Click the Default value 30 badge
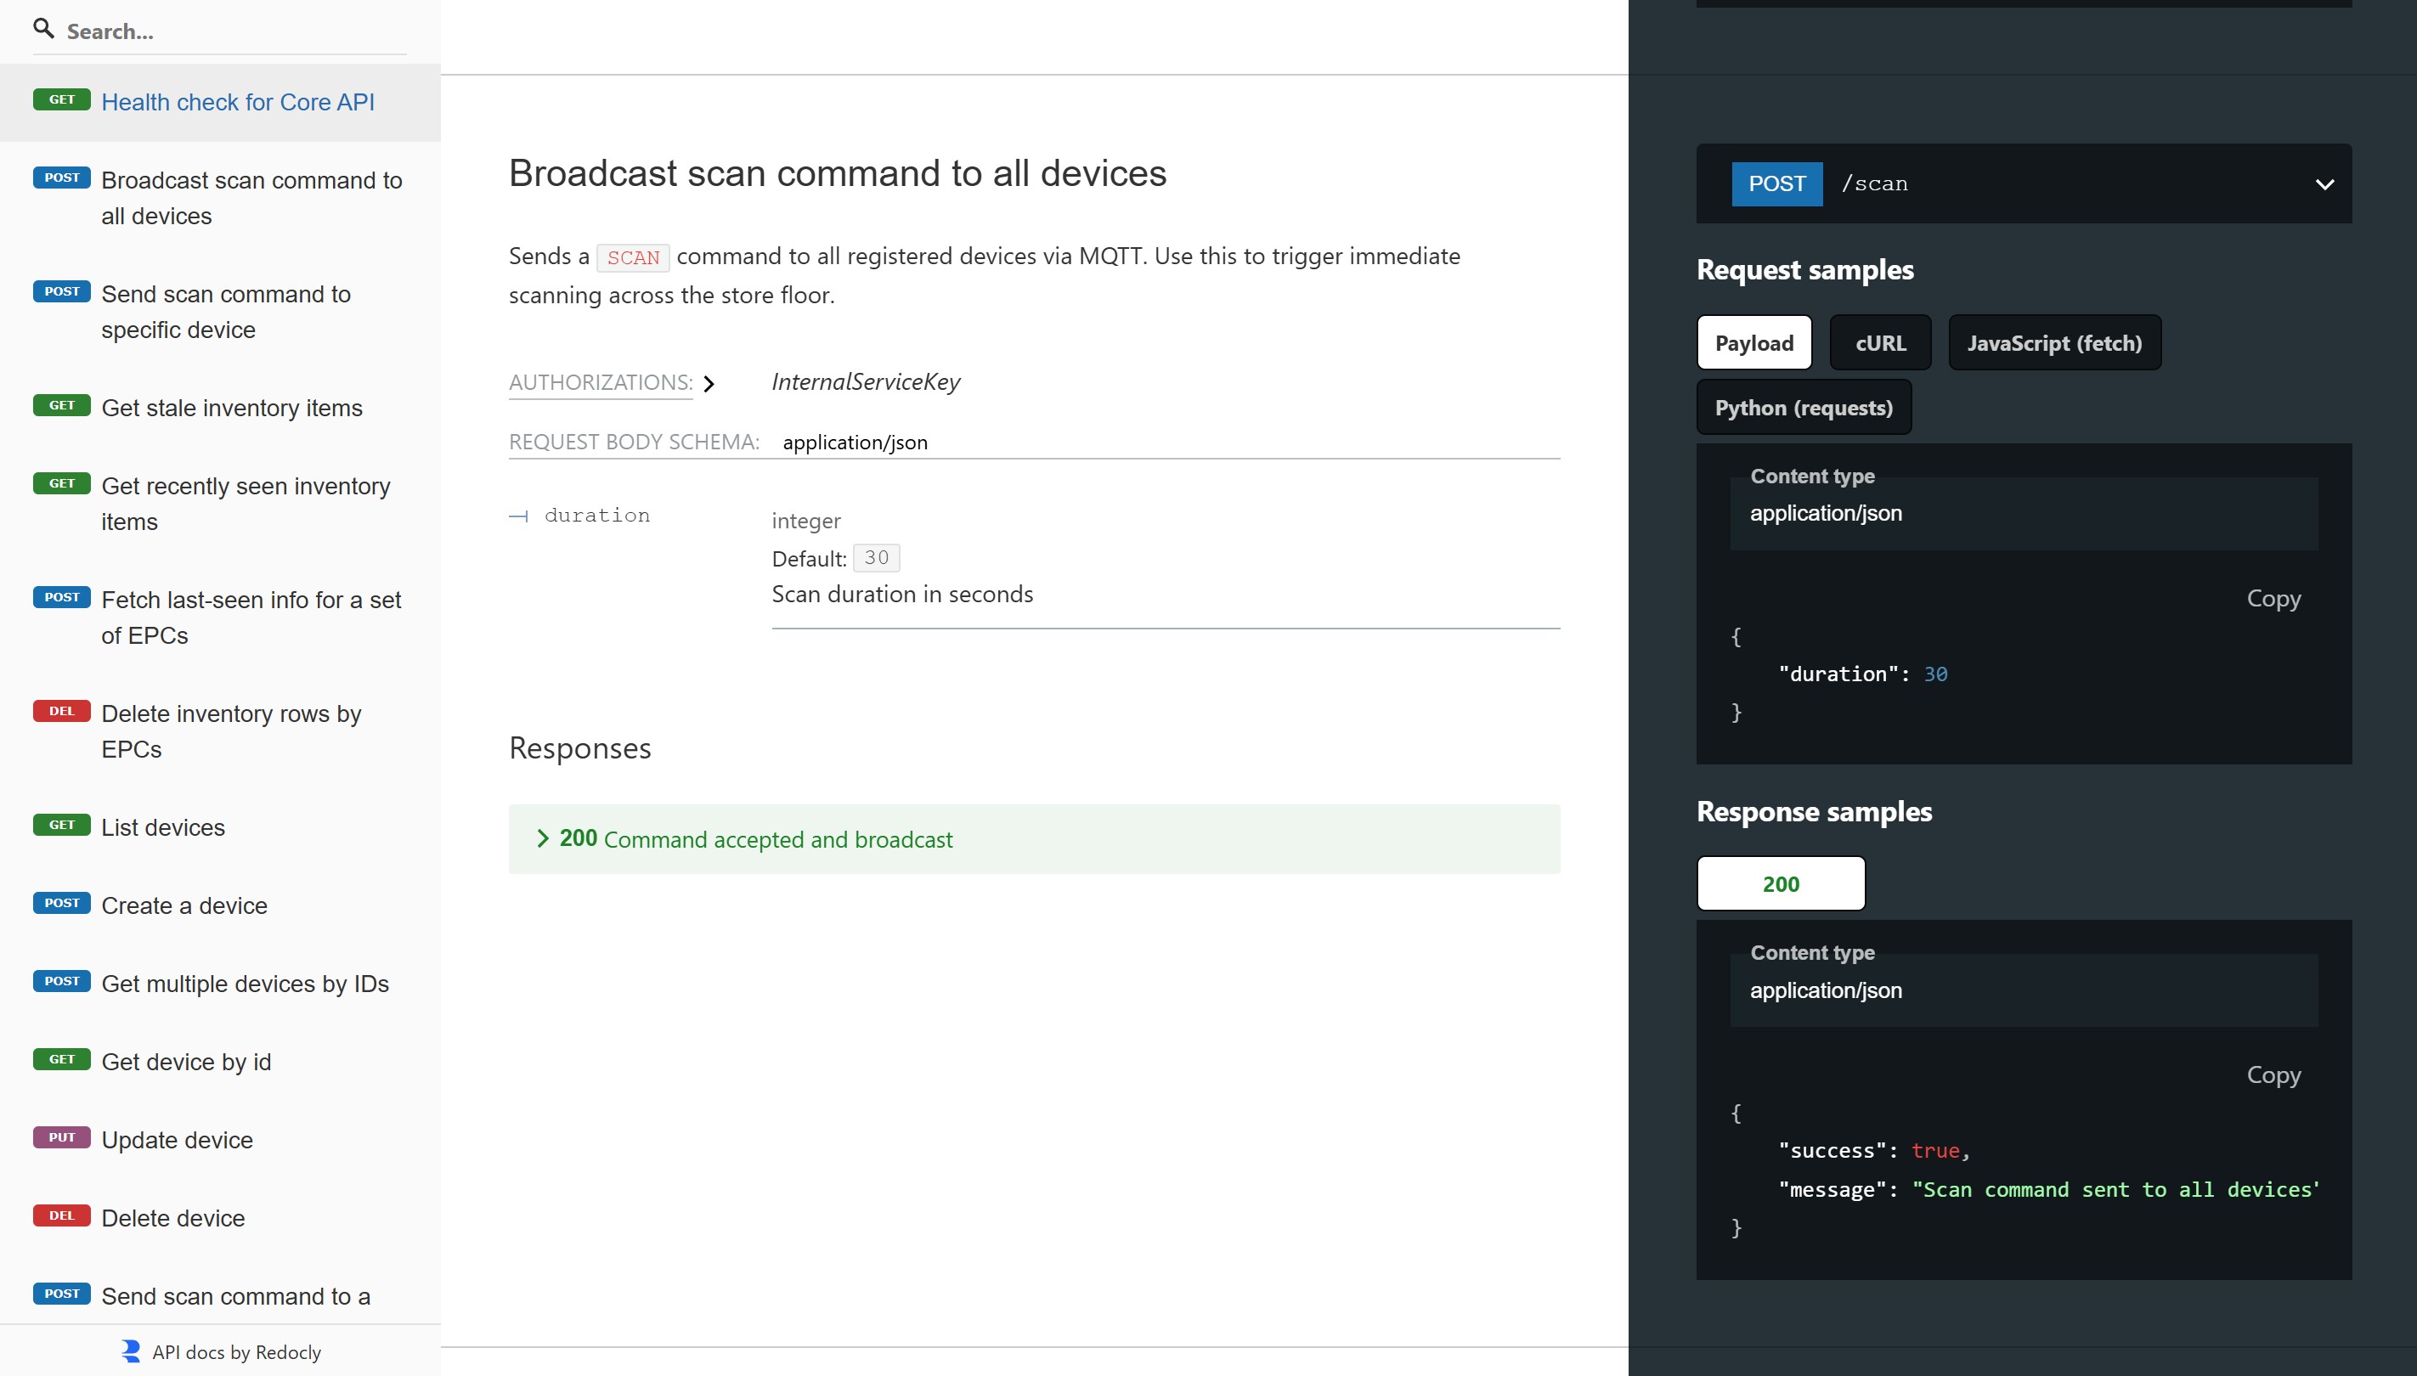 pos(876,557)
